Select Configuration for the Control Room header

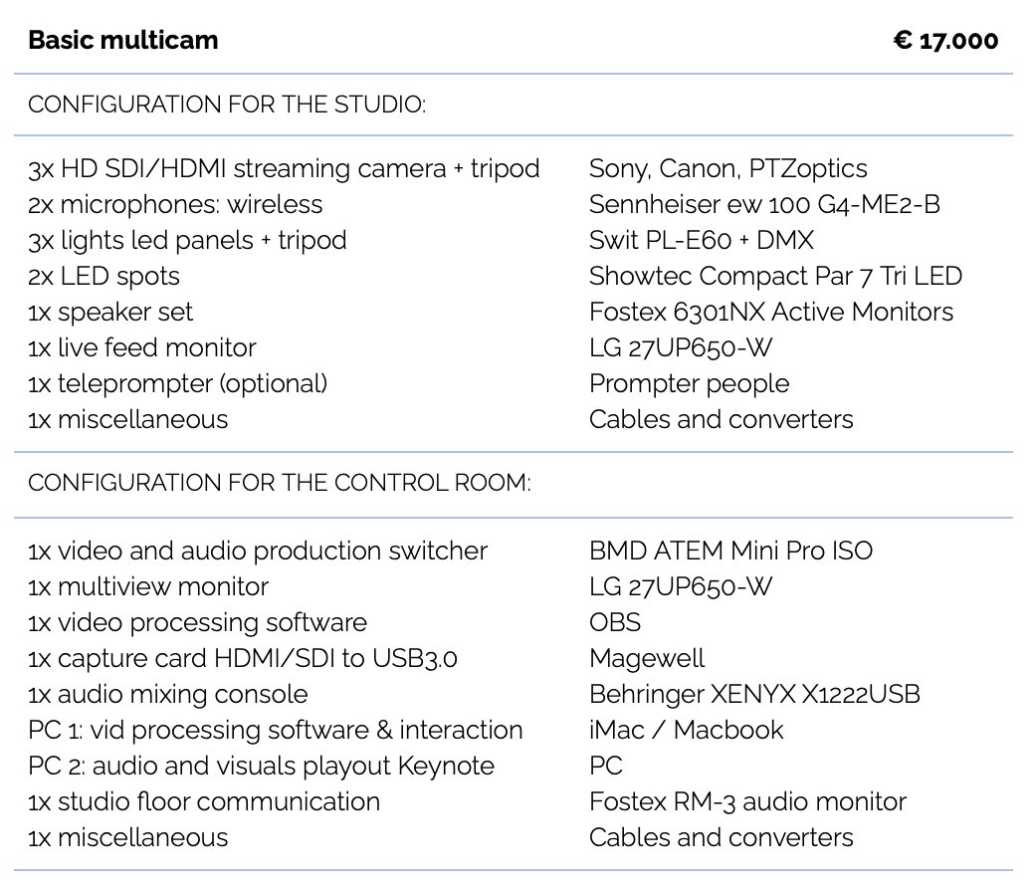(x=280, y=483)
